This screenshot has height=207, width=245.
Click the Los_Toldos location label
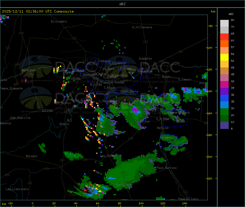(x=108, y=156)
